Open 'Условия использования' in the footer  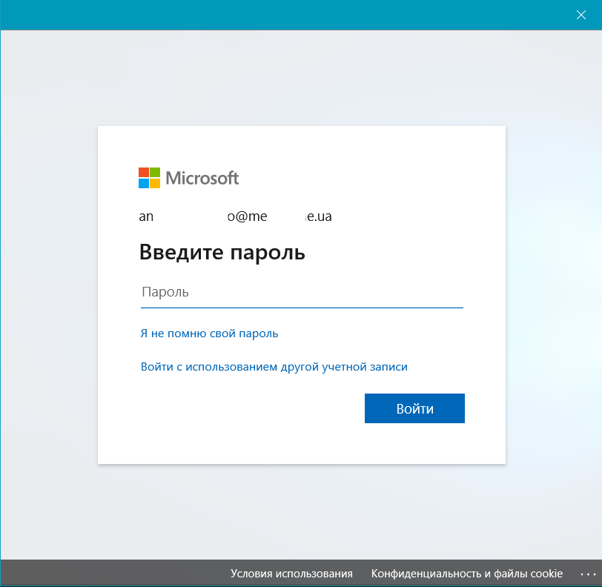tap(291, 574)
